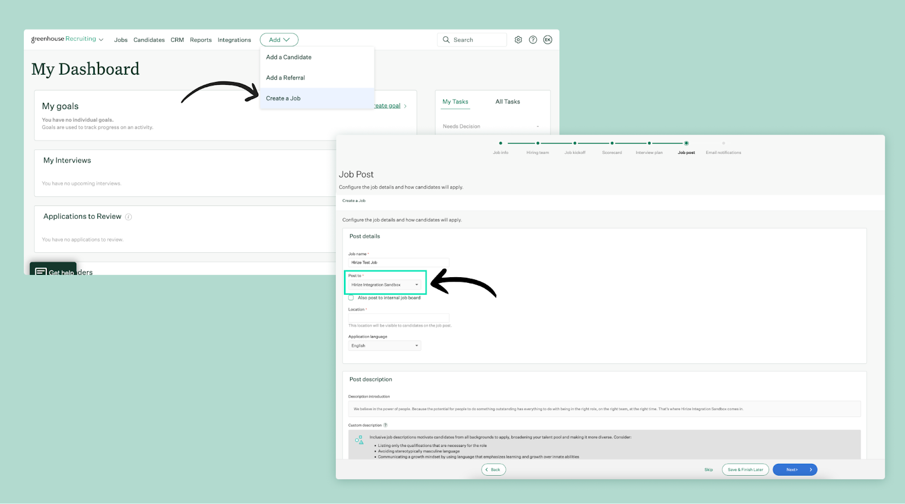
Task: Open the settings gear icon
Action: point(518,40)
